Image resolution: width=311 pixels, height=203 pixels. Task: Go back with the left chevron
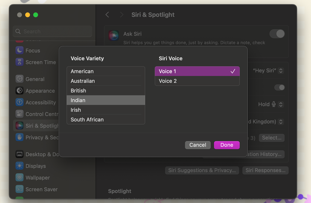tap(107, 15)
